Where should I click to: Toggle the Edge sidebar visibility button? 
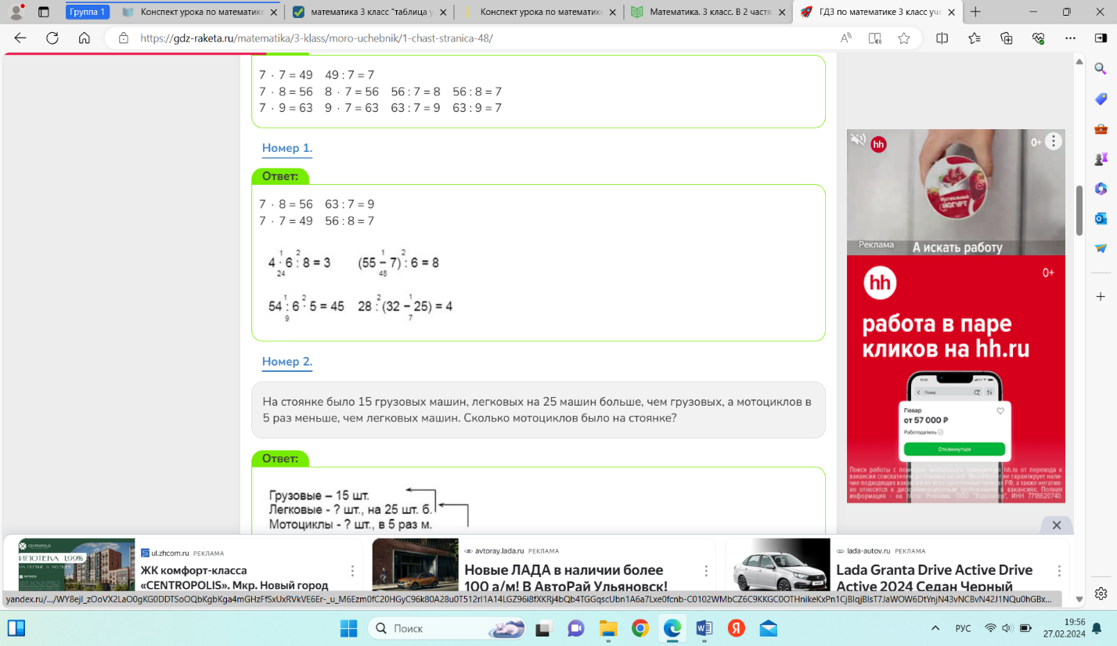point(1101,593)
